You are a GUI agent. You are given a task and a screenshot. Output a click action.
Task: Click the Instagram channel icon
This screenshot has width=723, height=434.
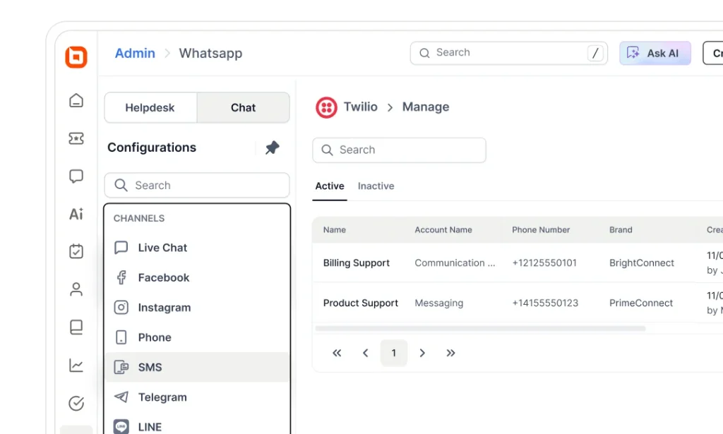(121, 307)
